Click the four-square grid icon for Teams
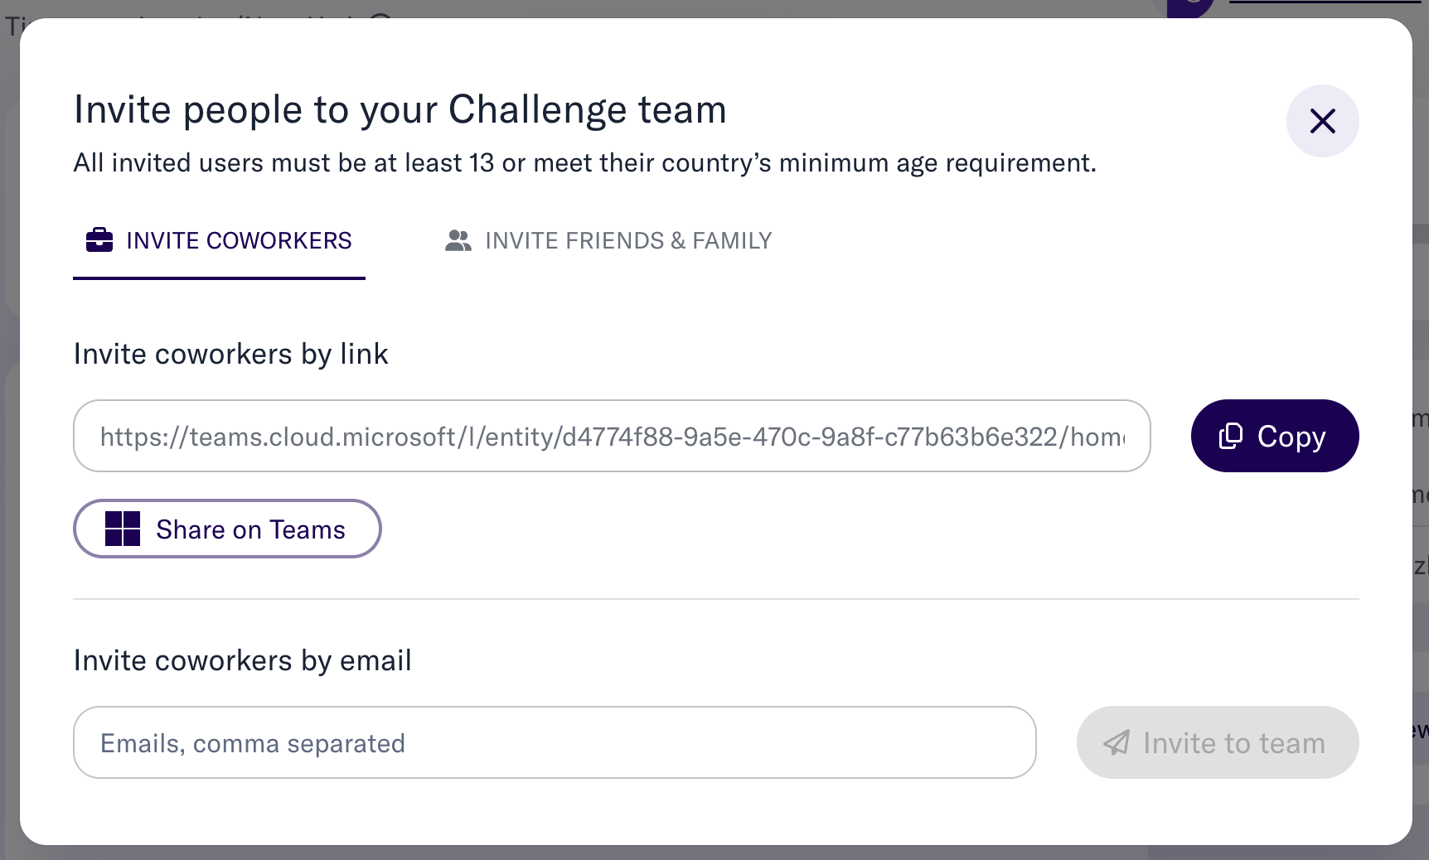1429x860 pixels. point(123,529)
